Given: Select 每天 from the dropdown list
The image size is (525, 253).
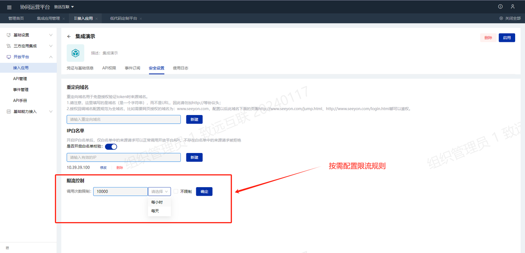Looking at the screenshot, I should [159, 211].
